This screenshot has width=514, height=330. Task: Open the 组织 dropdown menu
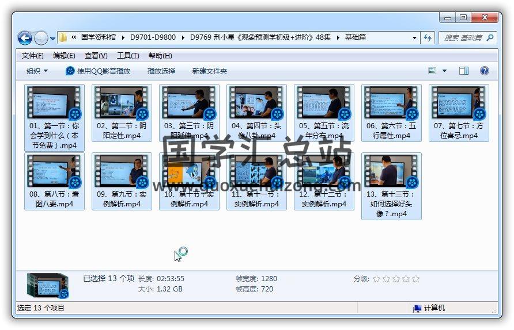coord(37,71)
